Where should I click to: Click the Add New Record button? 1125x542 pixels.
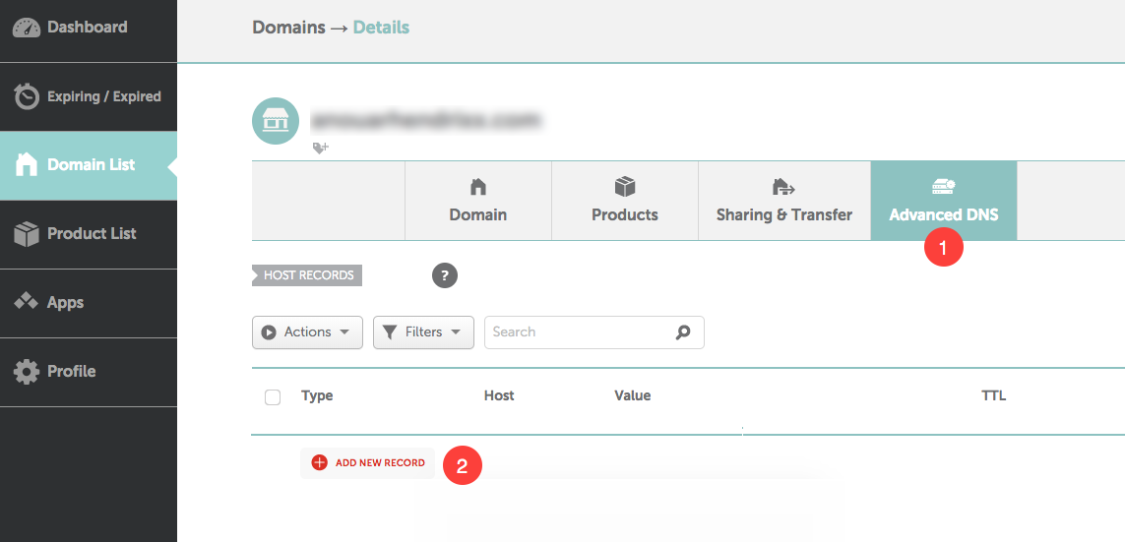tap(367, 463)
